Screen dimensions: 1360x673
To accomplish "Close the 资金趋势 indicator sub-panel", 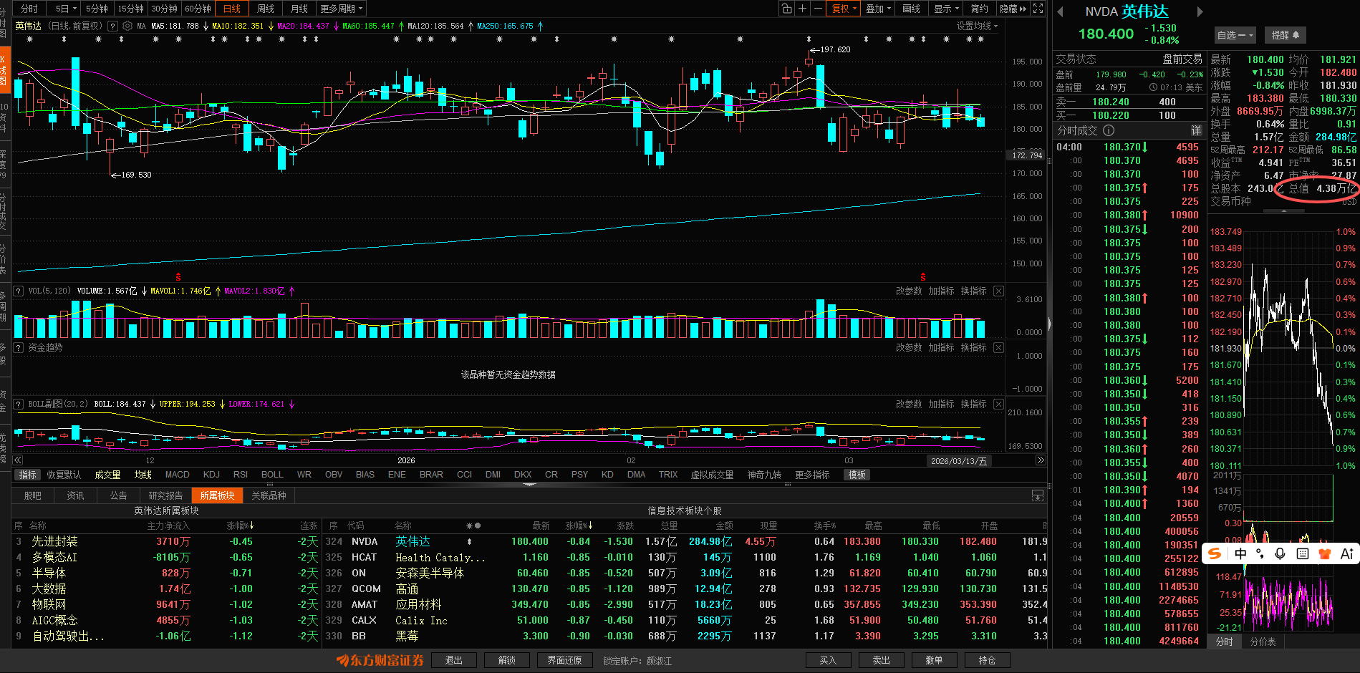I will (x=998, y=347).
